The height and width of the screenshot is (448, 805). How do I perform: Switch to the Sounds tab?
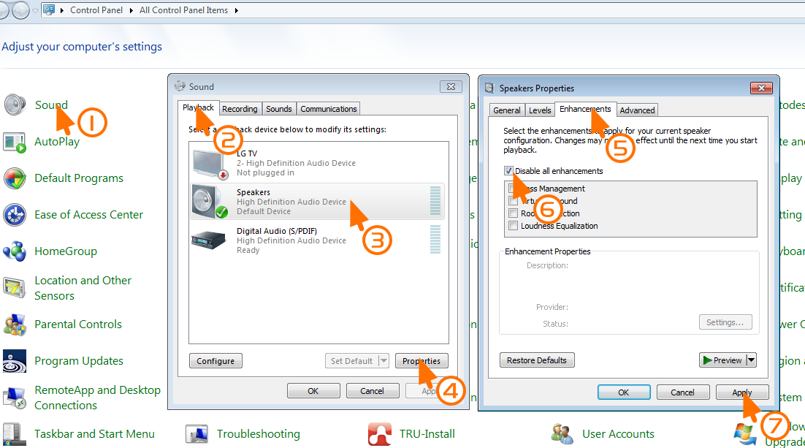tap(279, 109)
